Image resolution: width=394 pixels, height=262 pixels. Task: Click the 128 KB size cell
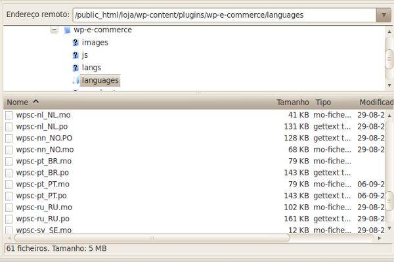click(297, 138)
